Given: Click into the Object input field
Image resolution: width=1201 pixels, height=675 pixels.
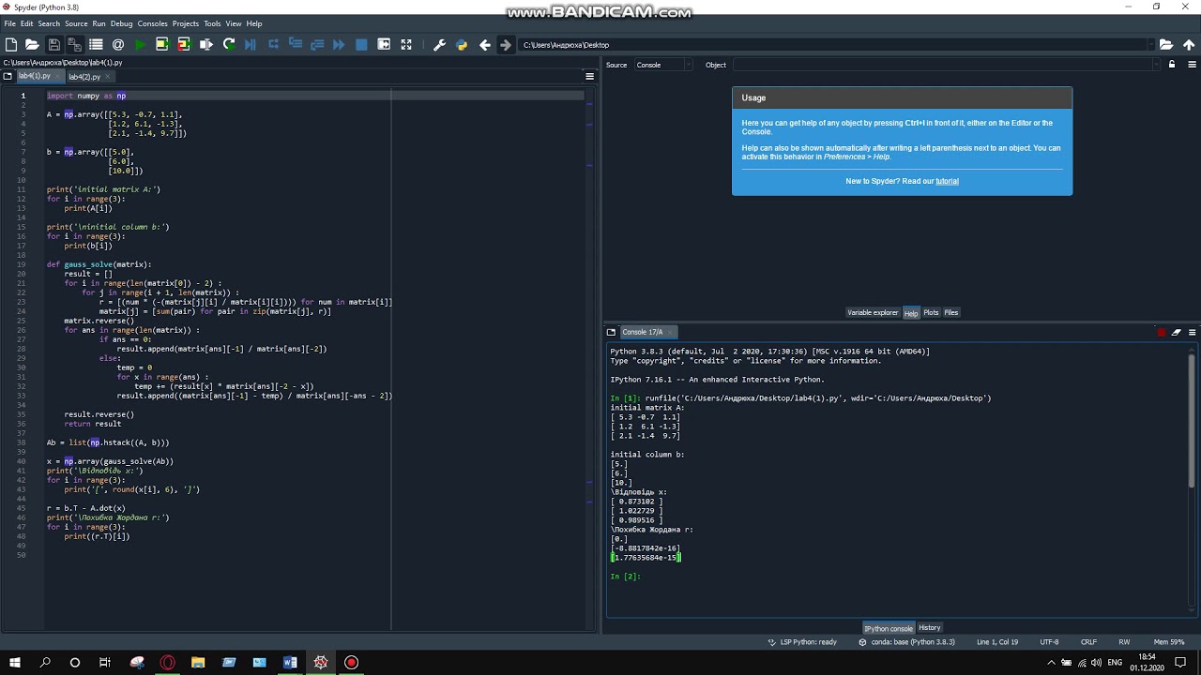Looking at the screenshot, I should 941,65.
